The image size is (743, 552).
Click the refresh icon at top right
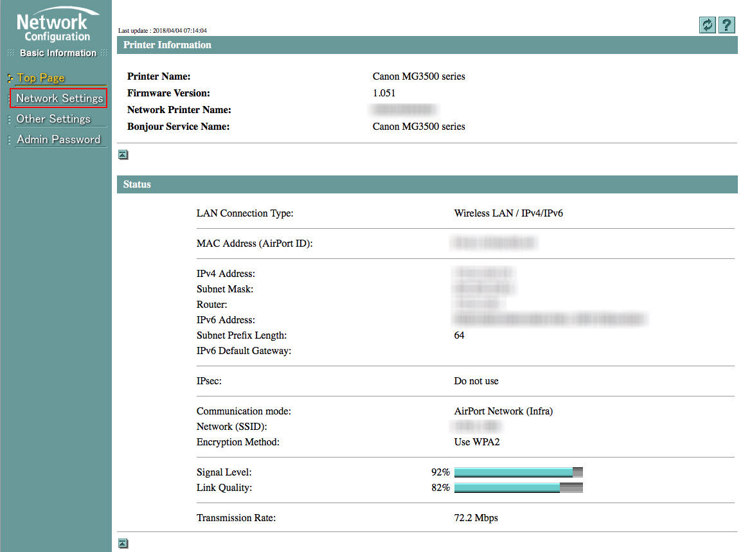pos(708,25)
